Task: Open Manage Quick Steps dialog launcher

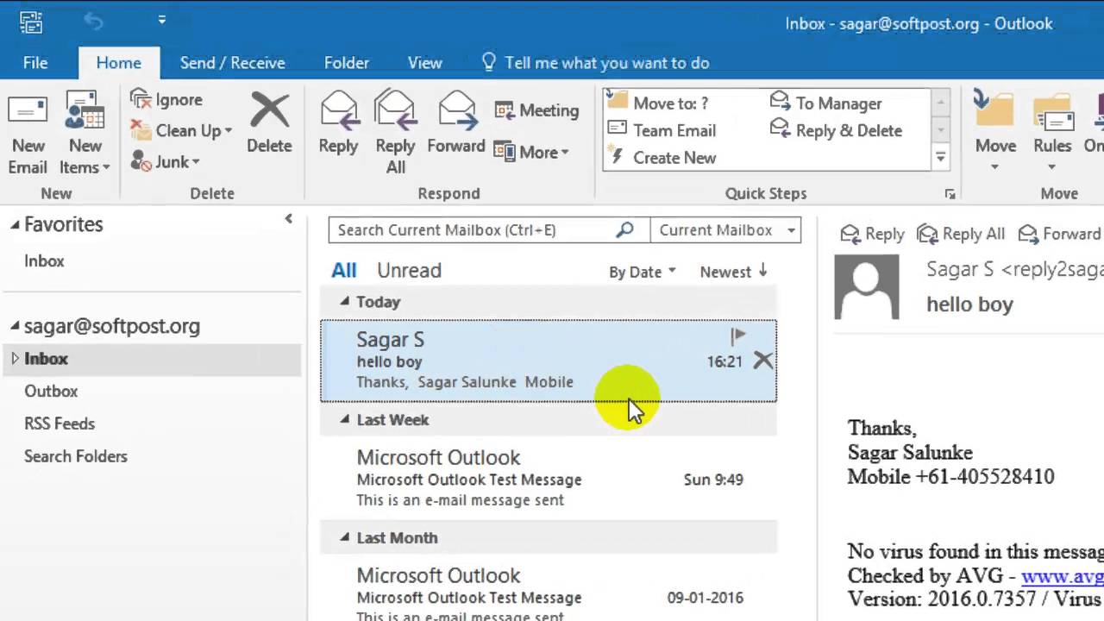Action: [x=950, y=194]
